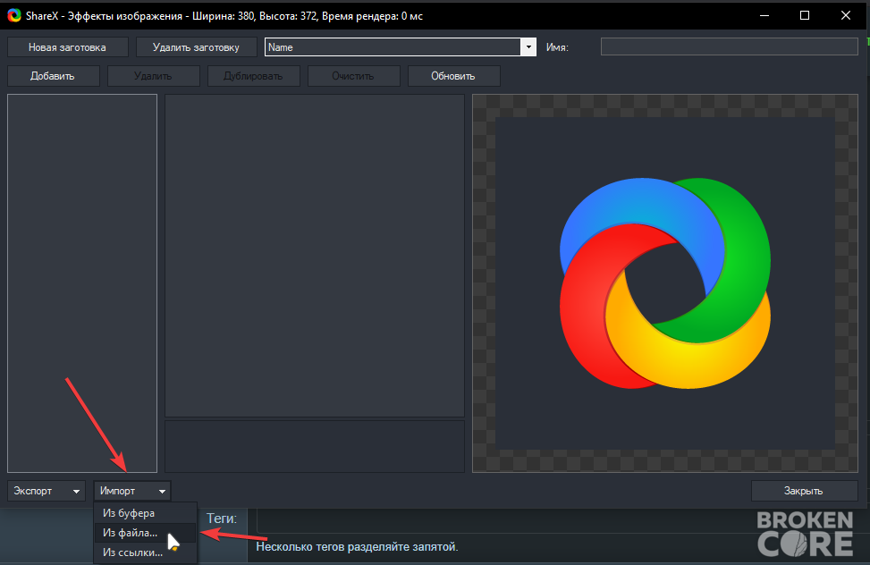Click the Новая заготовка button

tap(68, 47)
